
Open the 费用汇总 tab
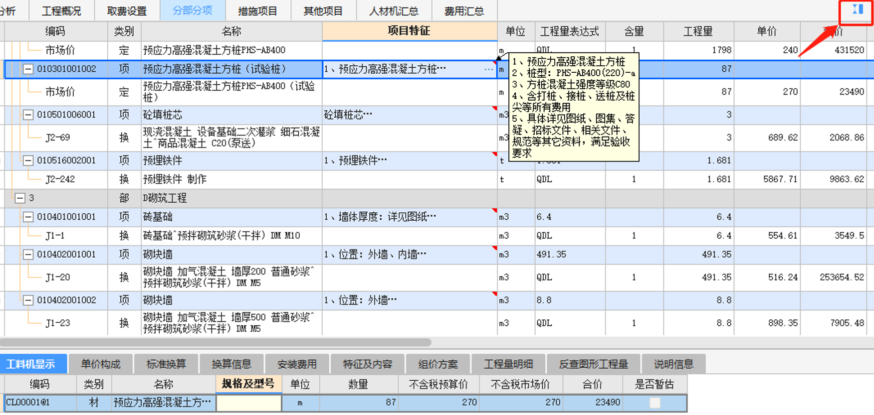click(x=464, y=11)
